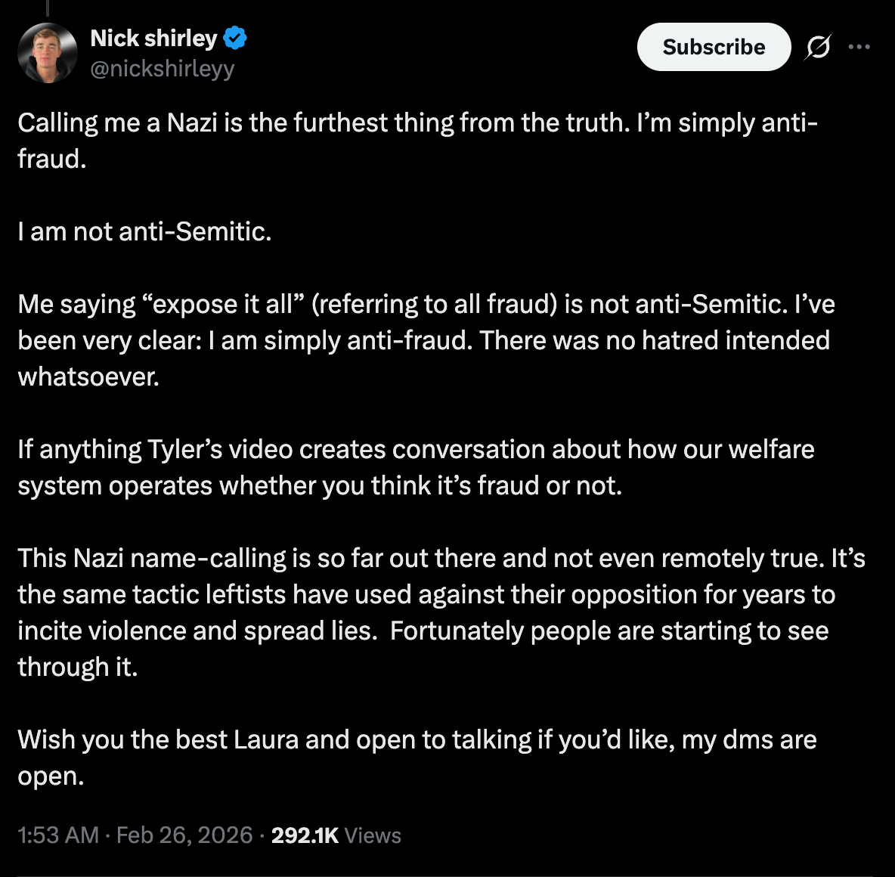Click the phrase 'whatsoever.' in the post

(x=88, y=377)
